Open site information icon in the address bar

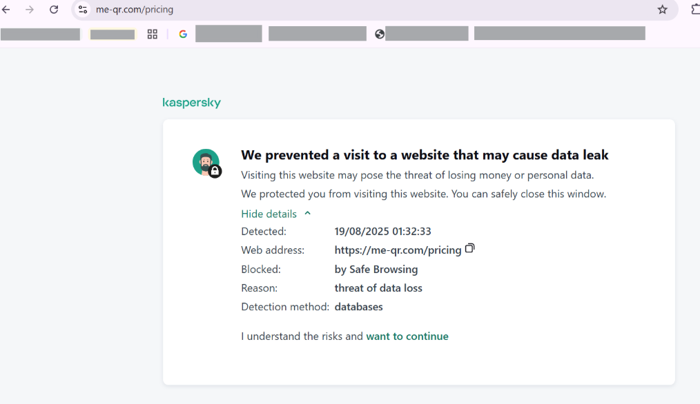click(x=83, y=10)
